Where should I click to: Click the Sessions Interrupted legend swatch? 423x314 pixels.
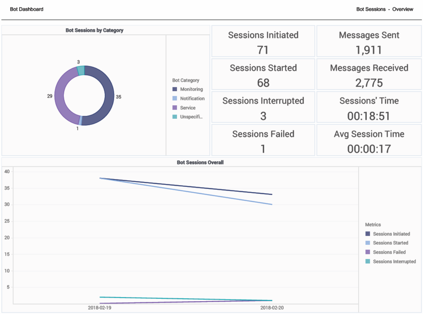click(x=368, y=261)
